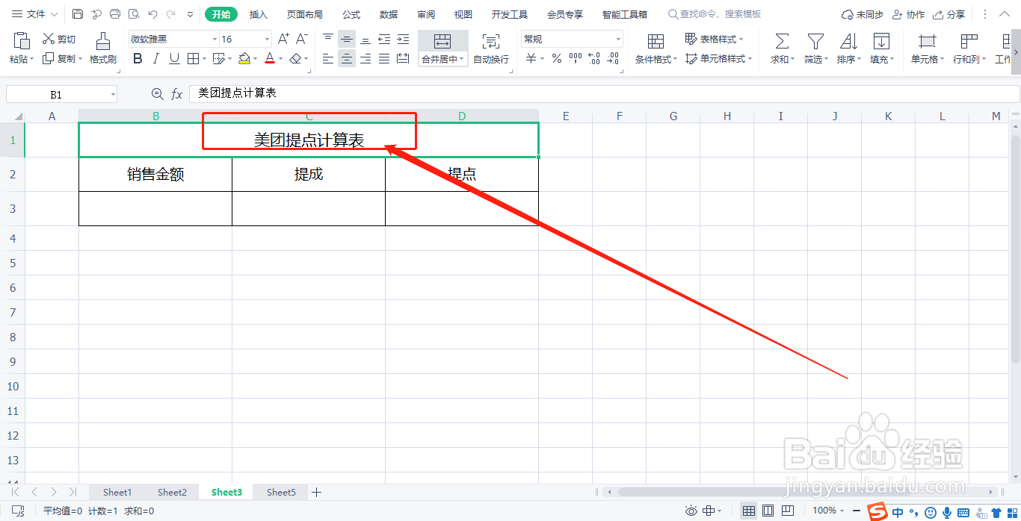Screen dimensions: 1021x521
Task: Click the Print icon
Action: click(x=115, y=14)
